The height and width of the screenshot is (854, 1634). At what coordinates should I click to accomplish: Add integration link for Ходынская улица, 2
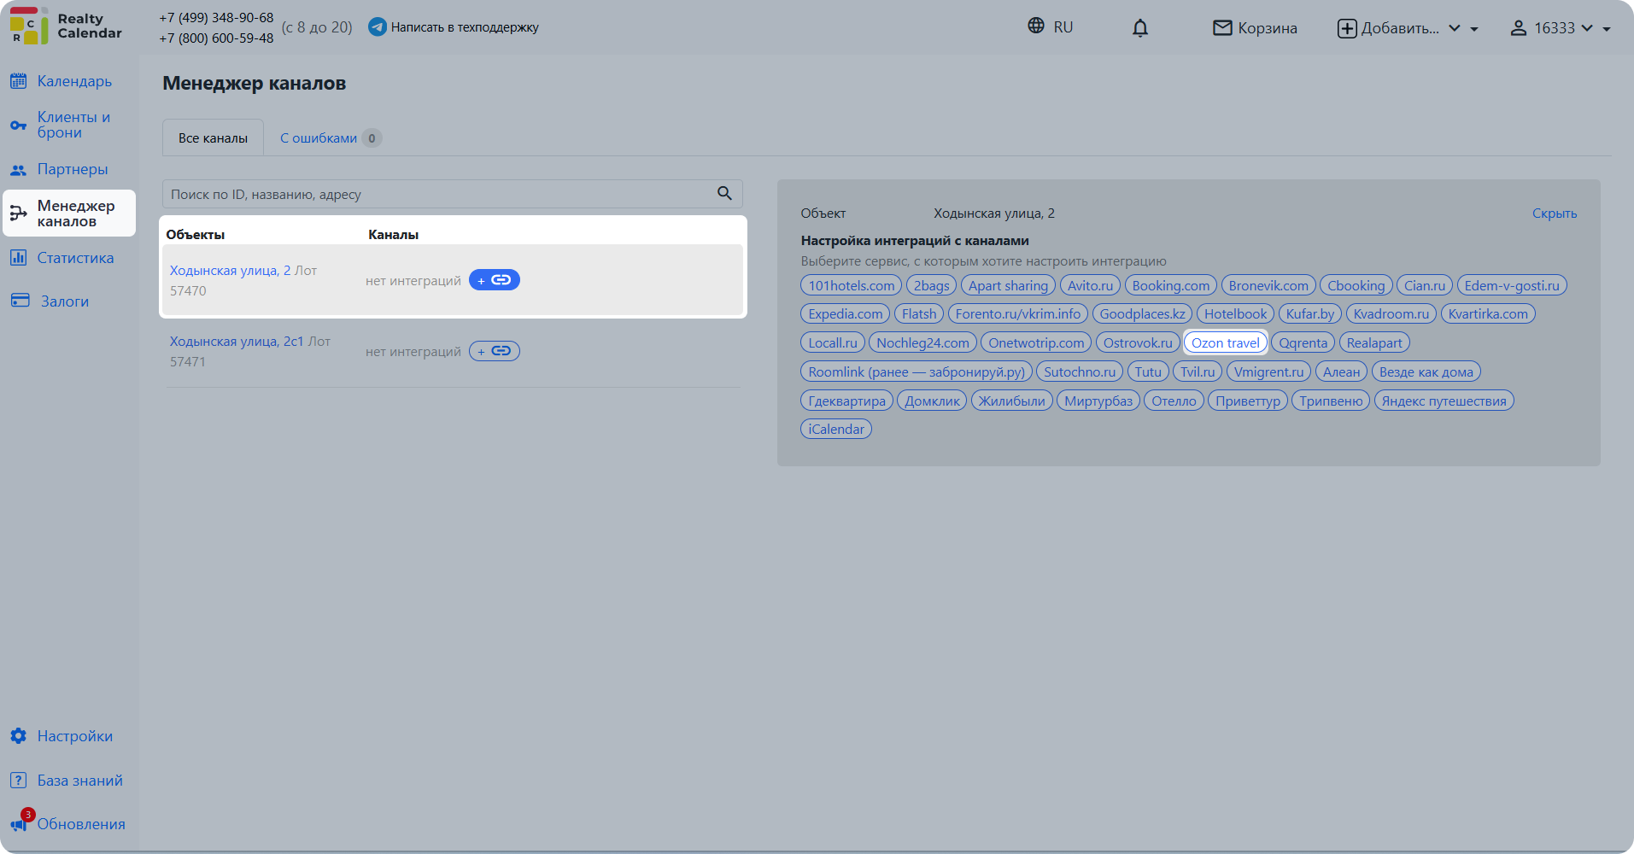pos(495,280)
